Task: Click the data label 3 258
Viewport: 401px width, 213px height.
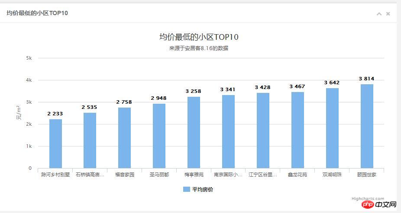Action: tap(193, 91)
